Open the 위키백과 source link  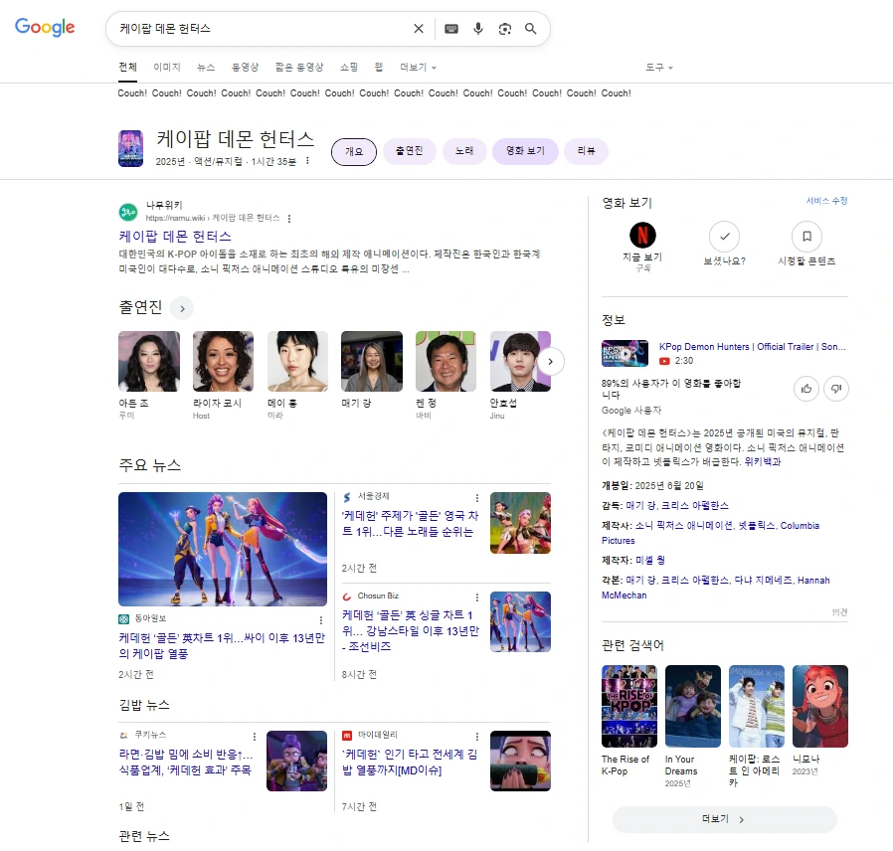point(763,461)
